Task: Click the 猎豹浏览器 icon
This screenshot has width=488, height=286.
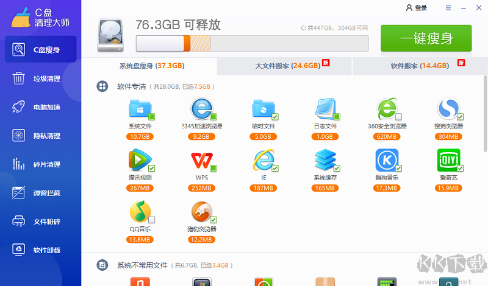Action: [202, 212]
